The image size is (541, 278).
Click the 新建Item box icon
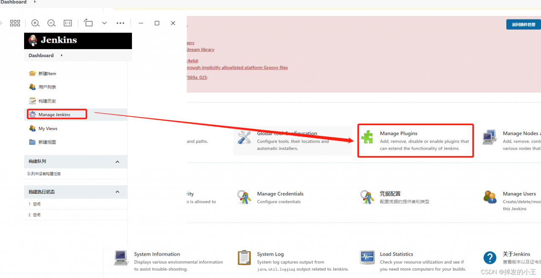coord(32,73)
